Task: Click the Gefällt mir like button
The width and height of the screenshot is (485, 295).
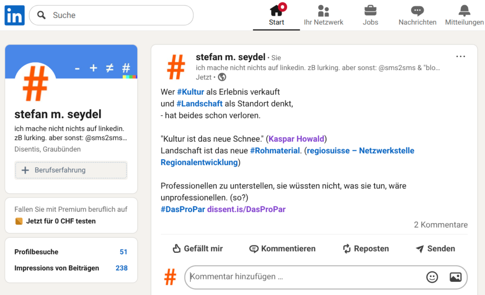Action: 198,249
